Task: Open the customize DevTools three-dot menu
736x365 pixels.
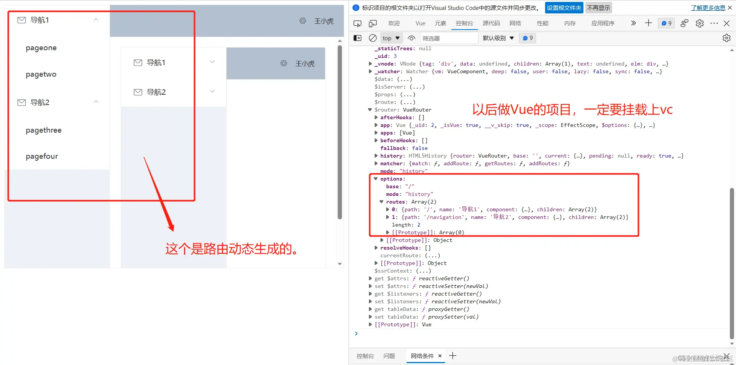Action: (x=714, y=23)
